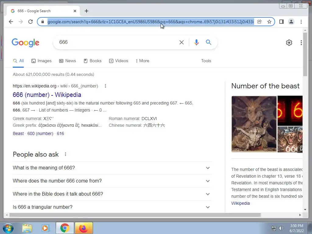Image resolution: width=312 pixels, height=234 pixels.
Task: Click the vertical scrollbar thumb
Action: point(305,54)
